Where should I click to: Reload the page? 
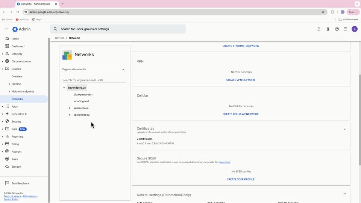tap(18, 12)
